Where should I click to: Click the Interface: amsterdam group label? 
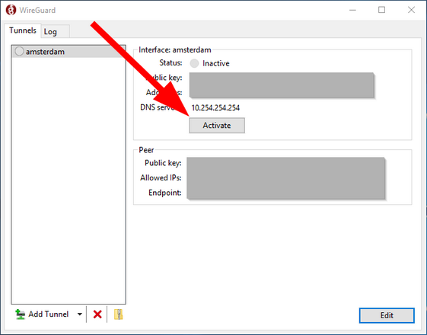[x=175, y=49]
